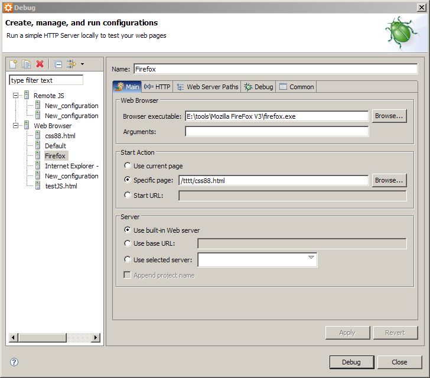
Task: Delete selected configuration with red X
Action: [x=40, y=64]
